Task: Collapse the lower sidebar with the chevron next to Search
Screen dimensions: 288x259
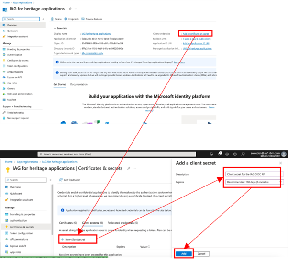Action: (x=51, y=180)
